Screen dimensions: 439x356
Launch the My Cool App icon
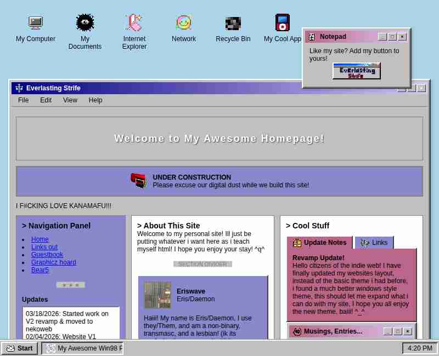(x=283, y=23)
